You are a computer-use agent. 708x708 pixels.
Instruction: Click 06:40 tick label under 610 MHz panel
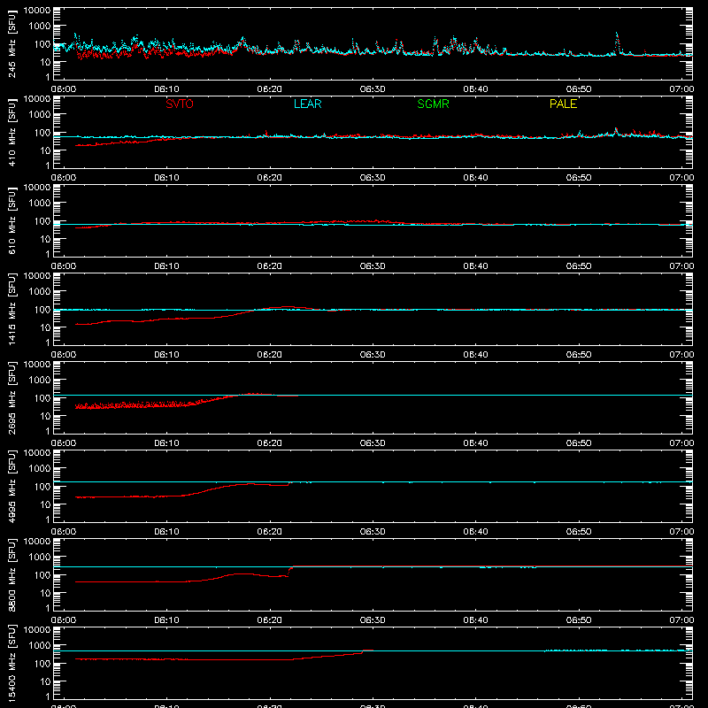click(475, 266)
